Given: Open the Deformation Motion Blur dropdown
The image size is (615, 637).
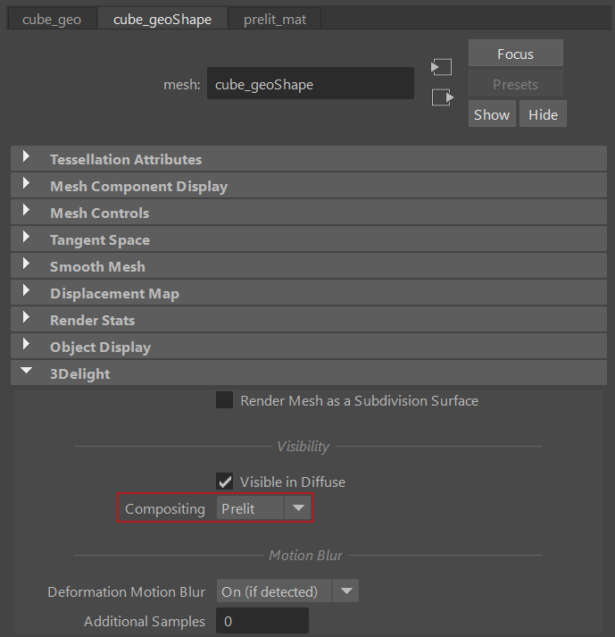Looking at the screenshot, I should click(x=287, y=591).
